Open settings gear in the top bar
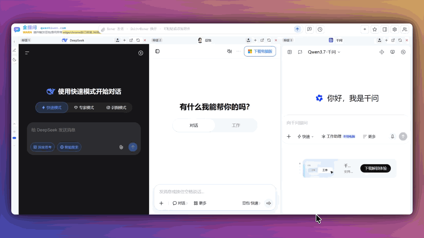The image size is (424, 238). click(x=395, y=29)
